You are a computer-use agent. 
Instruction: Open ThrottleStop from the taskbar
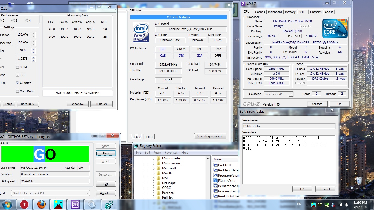coord(25,205)
